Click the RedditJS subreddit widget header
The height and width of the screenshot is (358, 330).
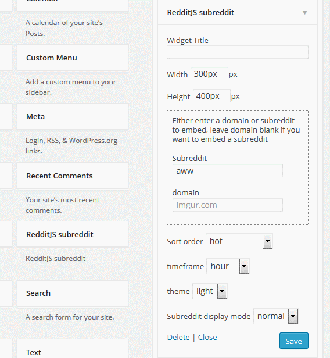click(x=238, y=12)
